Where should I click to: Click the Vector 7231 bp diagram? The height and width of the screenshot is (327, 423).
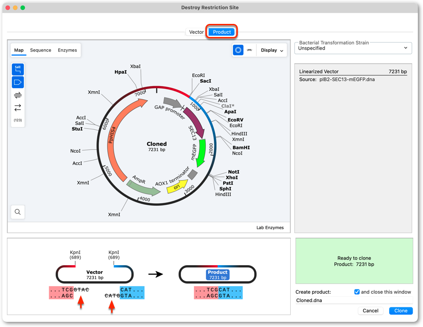pos(94,275)
